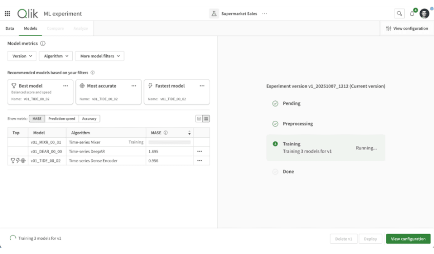
Task: Select the Models tab
Action: coord(30,28)
